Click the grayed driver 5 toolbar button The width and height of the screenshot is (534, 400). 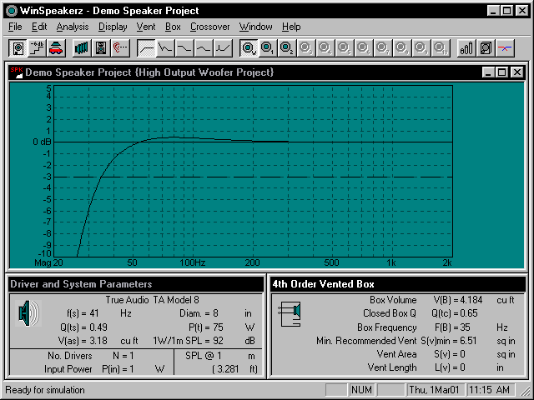point(344,48)
